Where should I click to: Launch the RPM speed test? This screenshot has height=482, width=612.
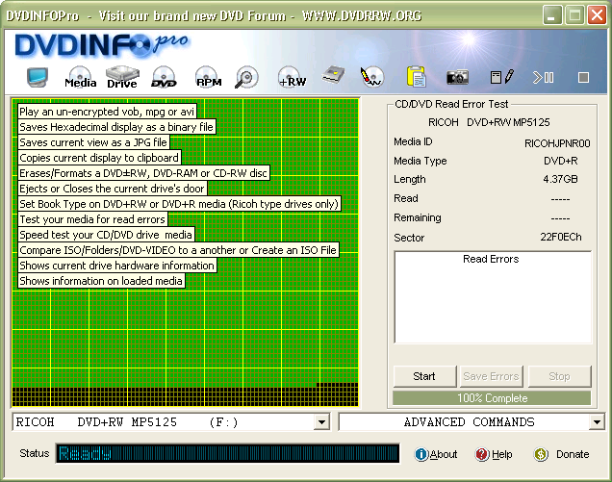coord(209,77)
